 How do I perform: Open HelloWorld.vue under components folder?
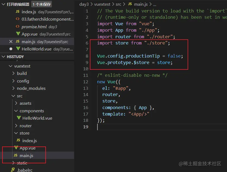37,118
